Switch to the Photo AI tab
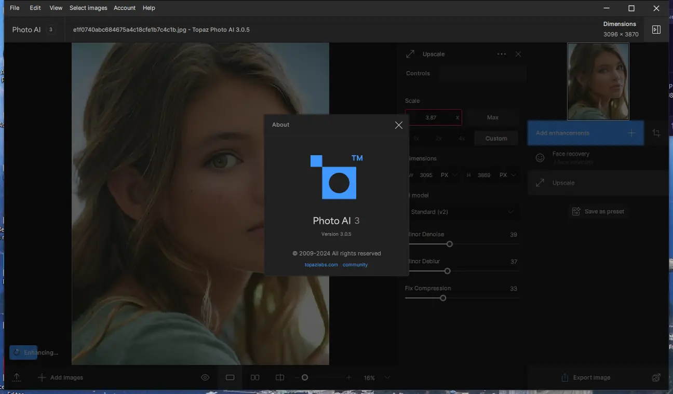Screen dimensions: 673x394 click(x=26, y=30)
